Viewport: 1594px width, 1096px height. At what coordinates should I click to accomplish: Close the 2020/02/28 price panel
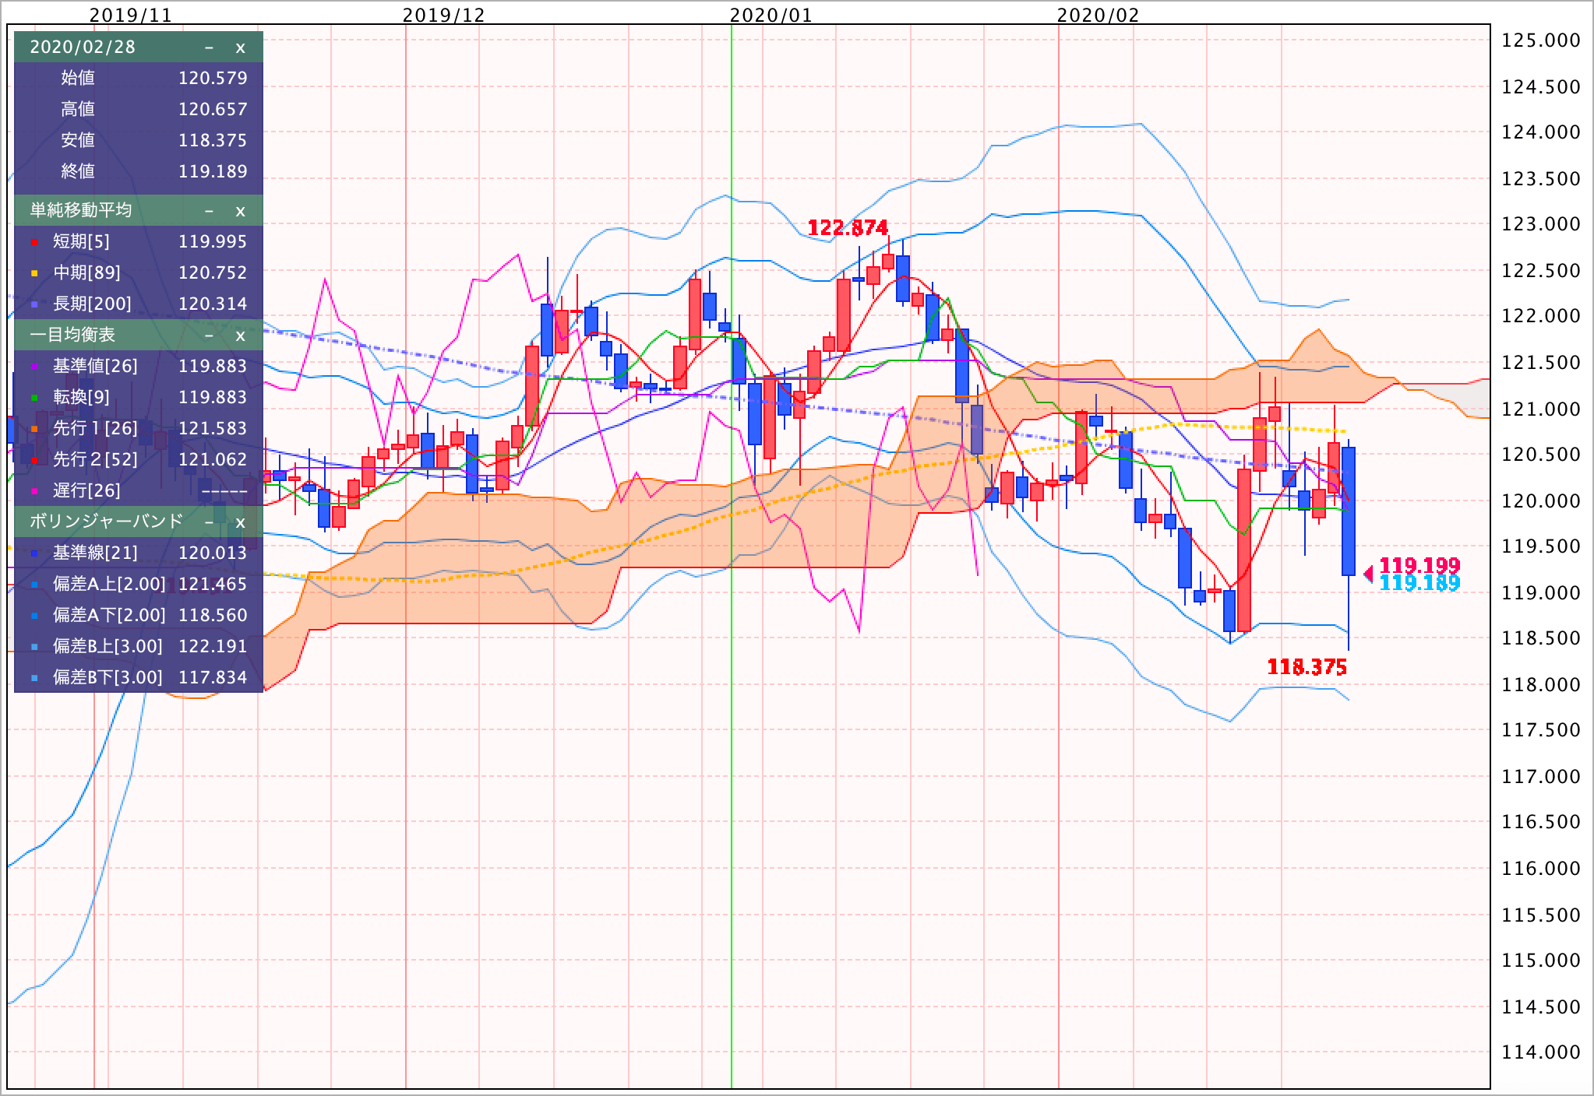240,47
